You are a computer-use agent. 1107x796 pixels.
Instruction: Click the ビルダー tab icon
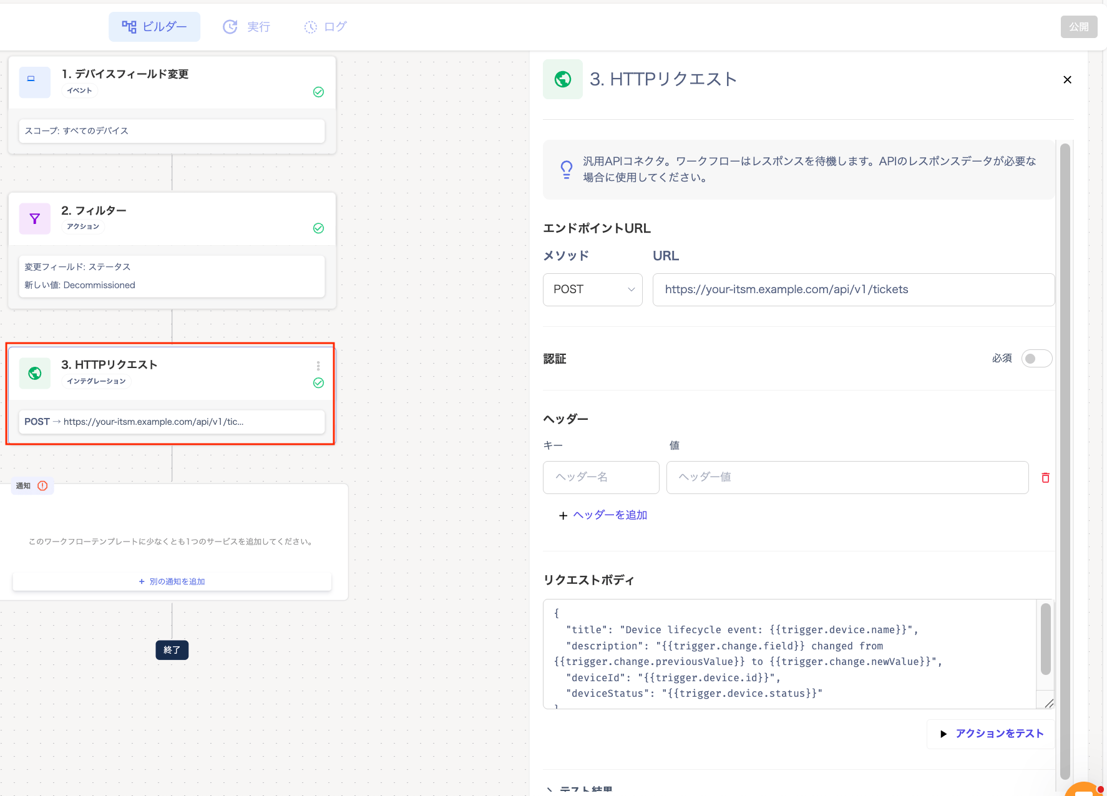(129, 27)
